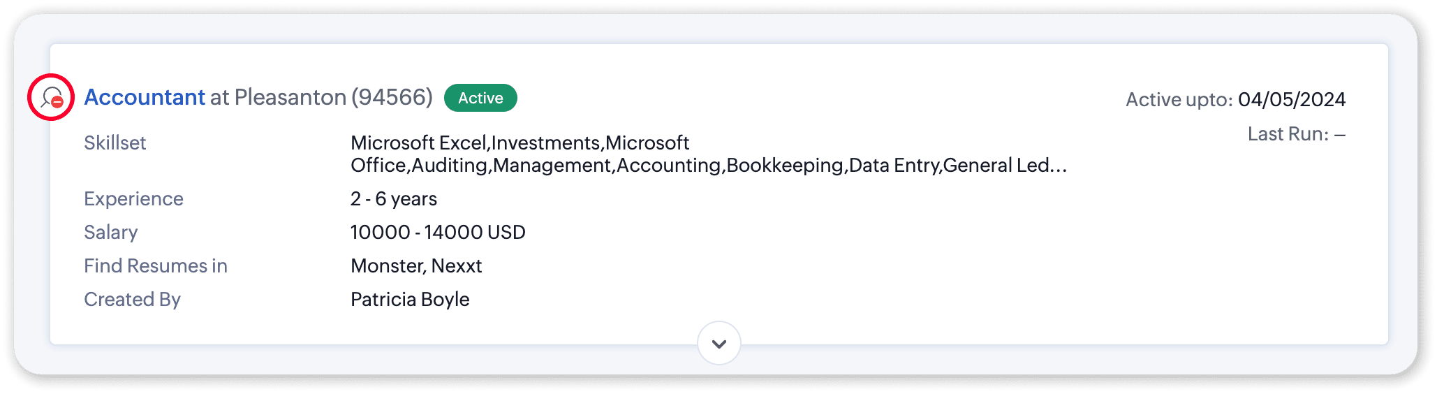The image size is (1437, 394).
Task: Click the green Active status badge
Action: click(480, 98)
